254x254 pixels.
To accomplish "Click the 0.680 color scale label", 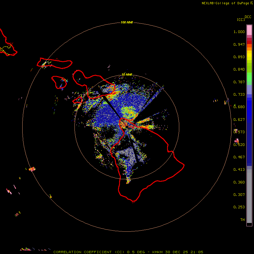I will coord(239,107).
